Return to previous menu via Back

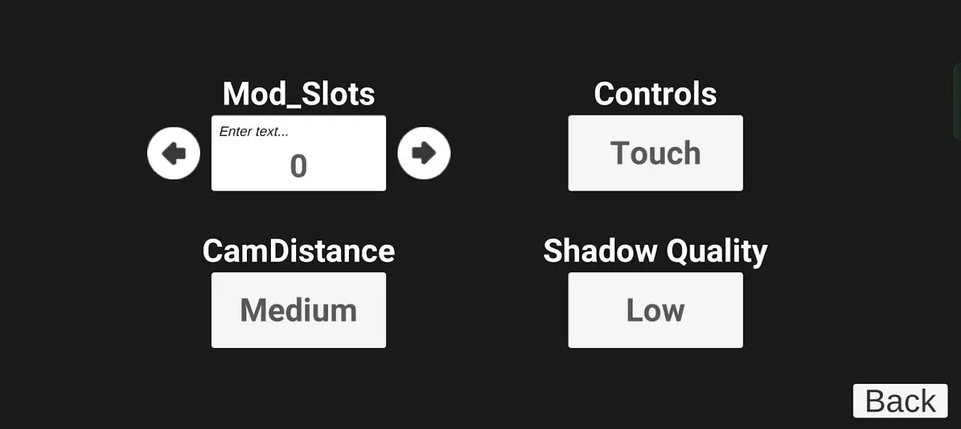coord(900,401)
